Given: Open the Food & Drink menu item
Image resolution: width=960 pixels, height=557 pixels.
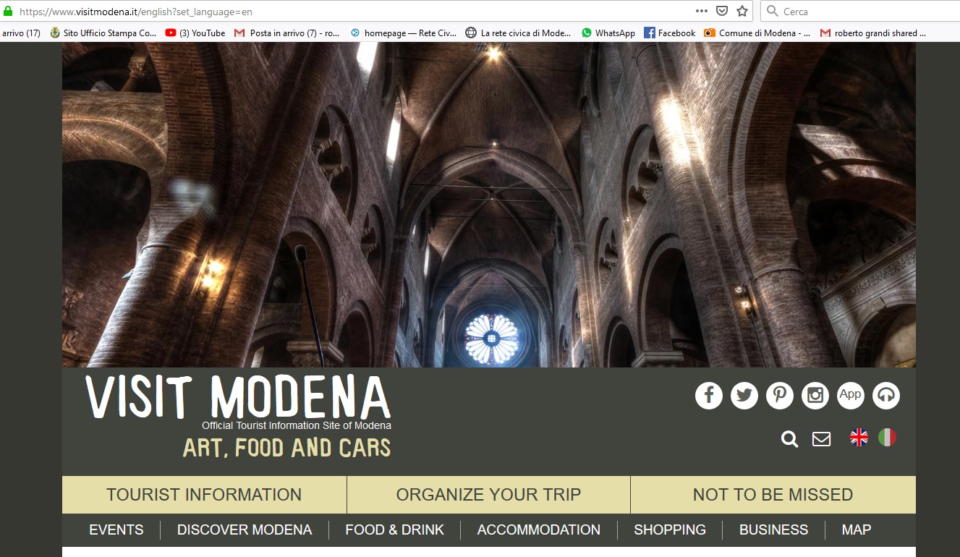Looking at the screenshot, I should pyautogui.click(x=394, y=530).
